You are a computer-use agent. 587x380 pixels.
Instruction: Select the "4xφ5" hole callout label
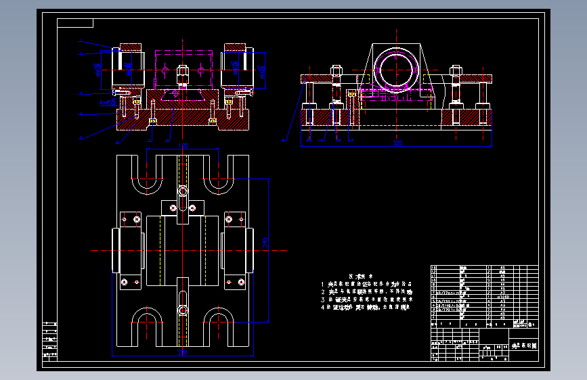[x=108, y=101]
